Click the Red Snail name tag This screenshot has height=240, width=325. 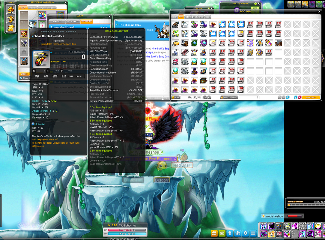pyautogui.click(x=182, y=165)
